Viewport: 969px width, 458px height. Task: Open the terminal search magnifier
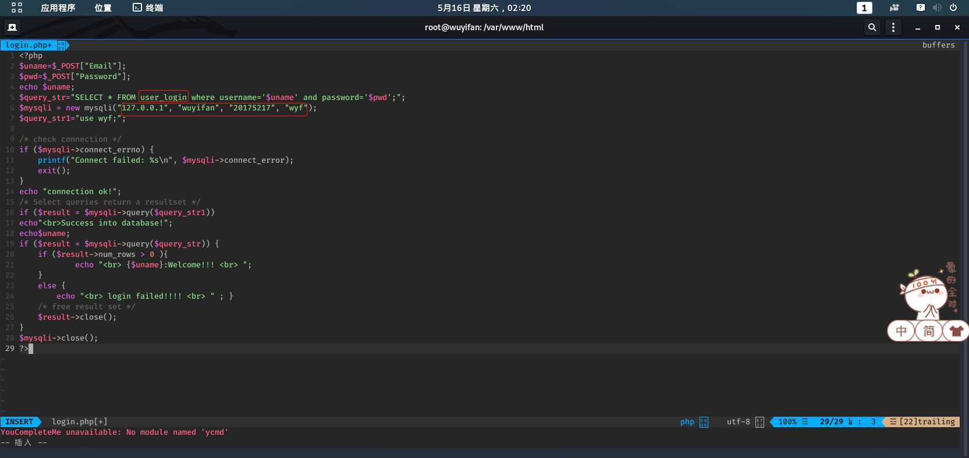(872, 27)
